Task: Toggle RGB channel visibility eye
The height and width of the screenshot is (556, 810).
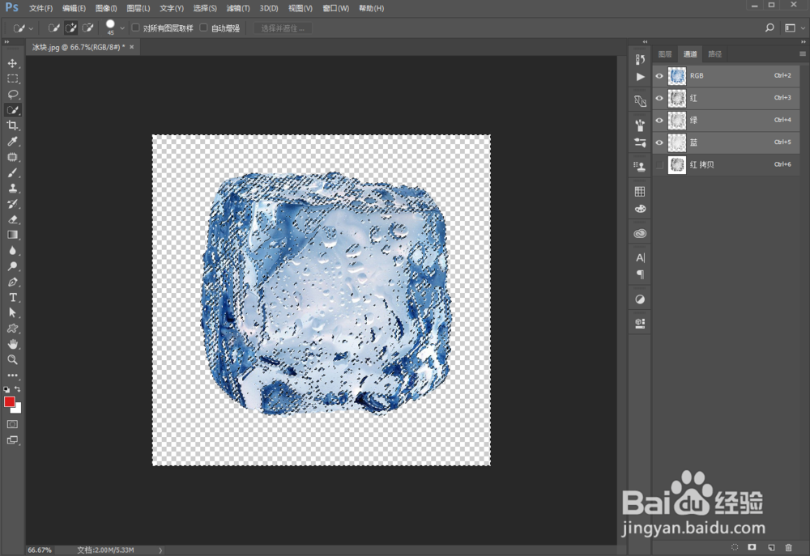Action: [659, 76]
